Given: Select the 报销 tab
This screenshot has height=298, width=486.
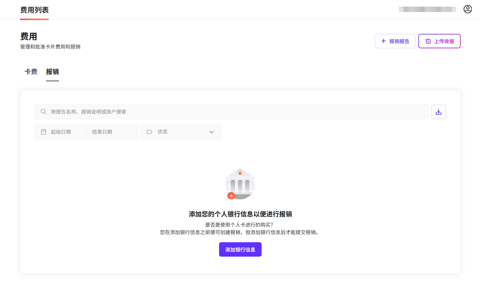Looking at the screenshot, I should point(52,72).
